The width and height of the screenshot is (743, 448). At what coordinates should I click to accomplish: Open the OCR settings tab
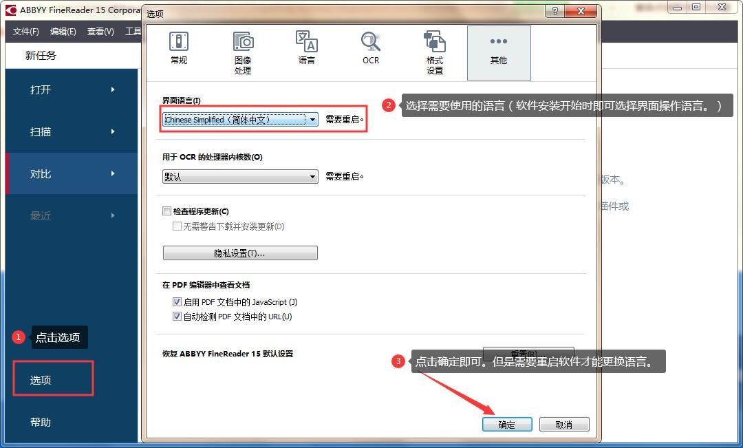371,48
